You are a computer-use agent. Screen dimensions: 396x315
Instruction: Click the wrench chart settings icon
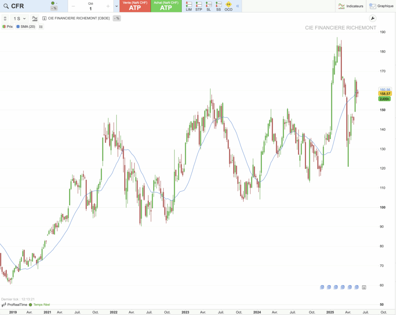coord(372,19)
